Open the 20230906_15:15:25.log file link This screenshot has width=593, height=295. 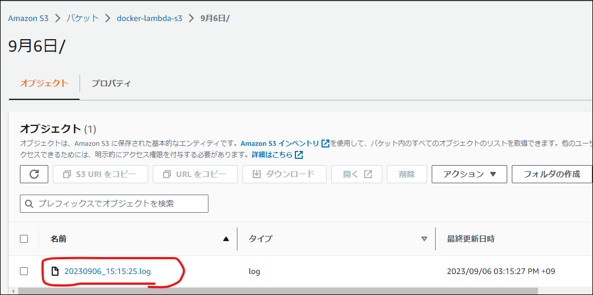click(107, 271)
